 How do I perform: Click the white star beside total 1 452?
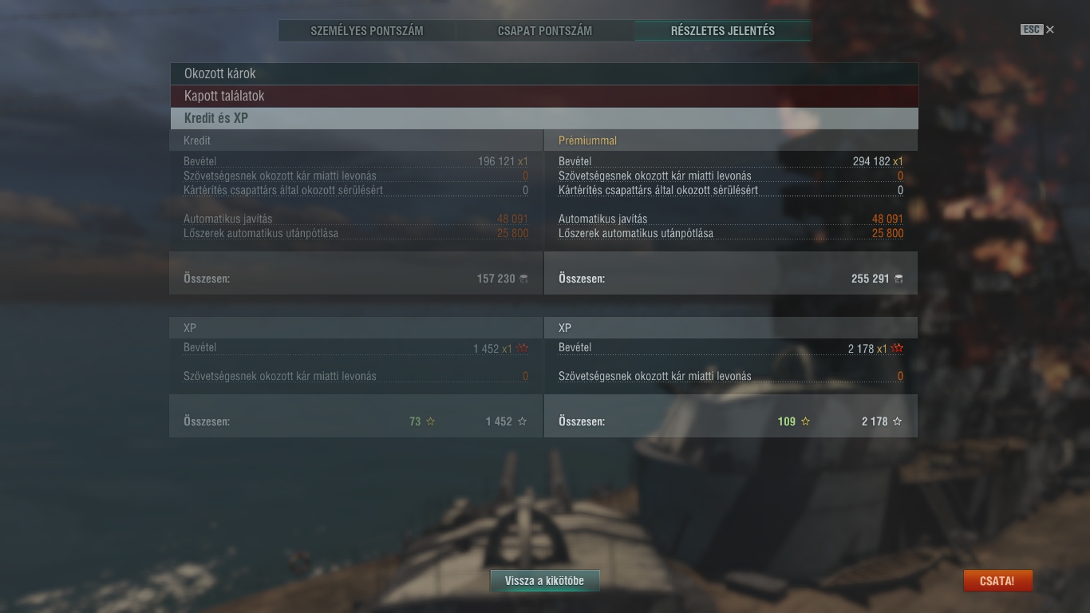522,421
